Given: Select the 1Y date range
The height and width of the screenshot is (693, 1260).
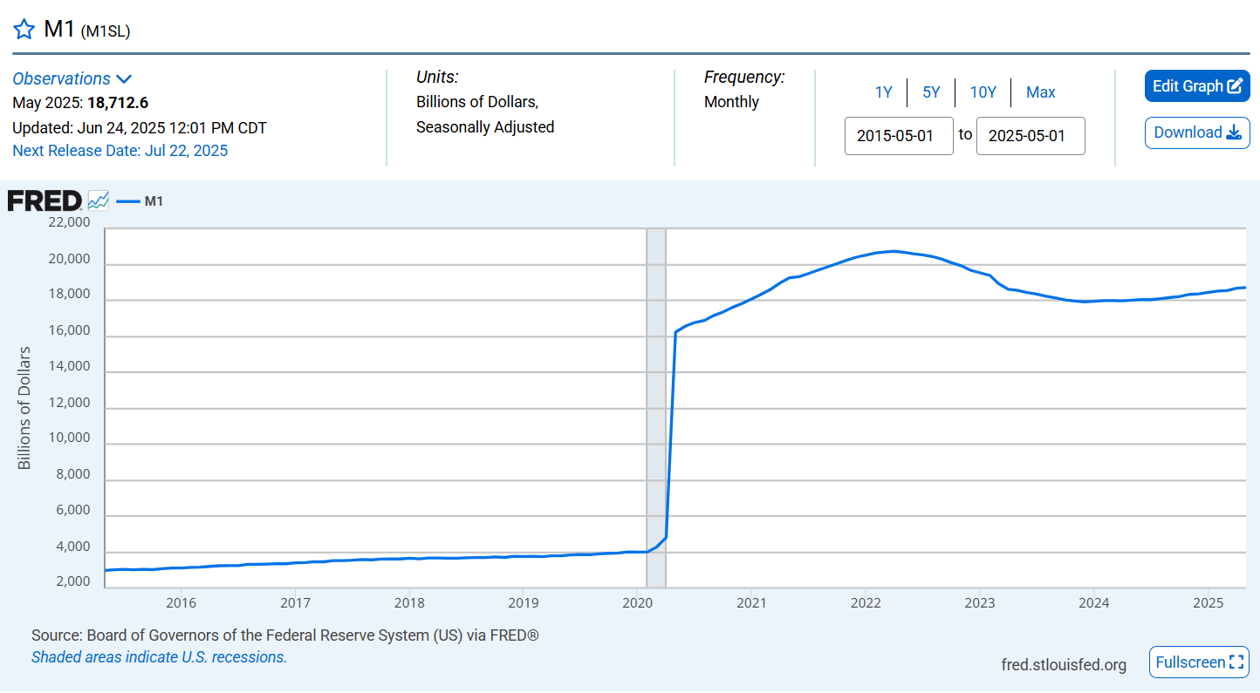Looking at the screenshot, I should 884,92.
